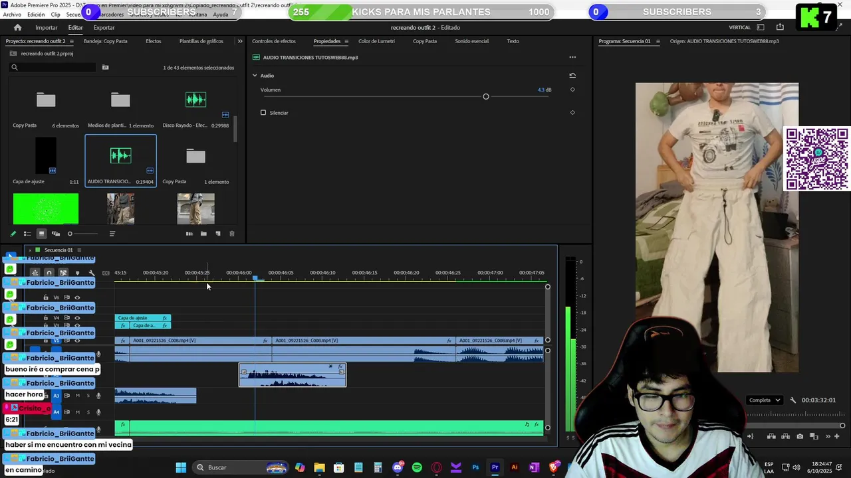Open Completa playback resolution dropdown

coord(764,400)
